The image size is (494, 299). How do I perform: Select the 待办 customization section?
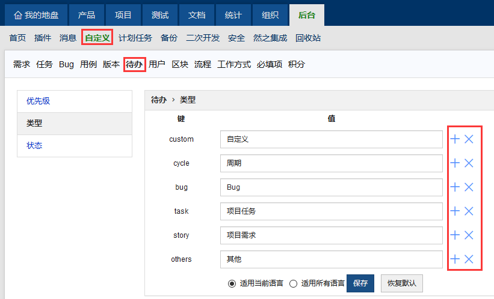pyautogui.click(x=134, y=64)
